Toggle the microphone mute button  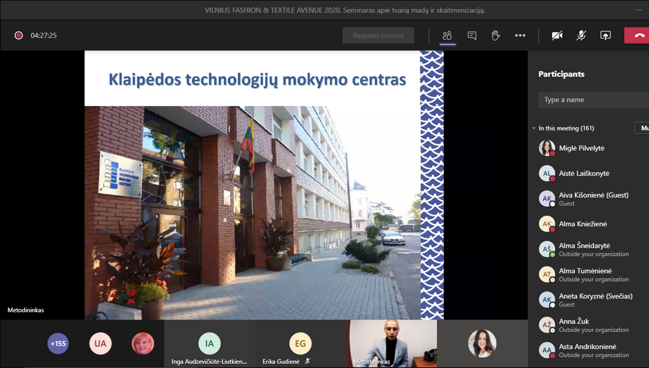[x=581, y=36]
